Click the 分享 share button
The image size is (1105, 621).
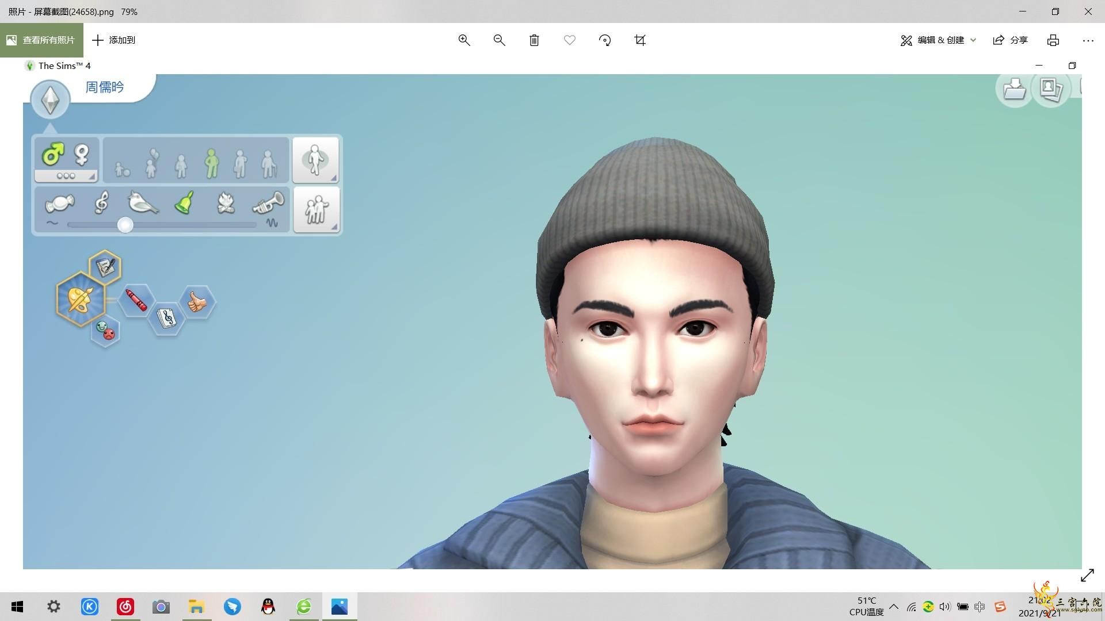[1011, 40]
